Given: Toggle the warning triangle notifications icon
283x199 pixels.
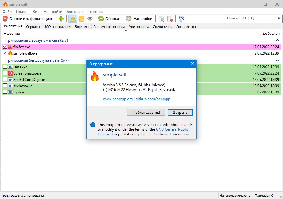Looking at the screenshot, I should 73,18.
